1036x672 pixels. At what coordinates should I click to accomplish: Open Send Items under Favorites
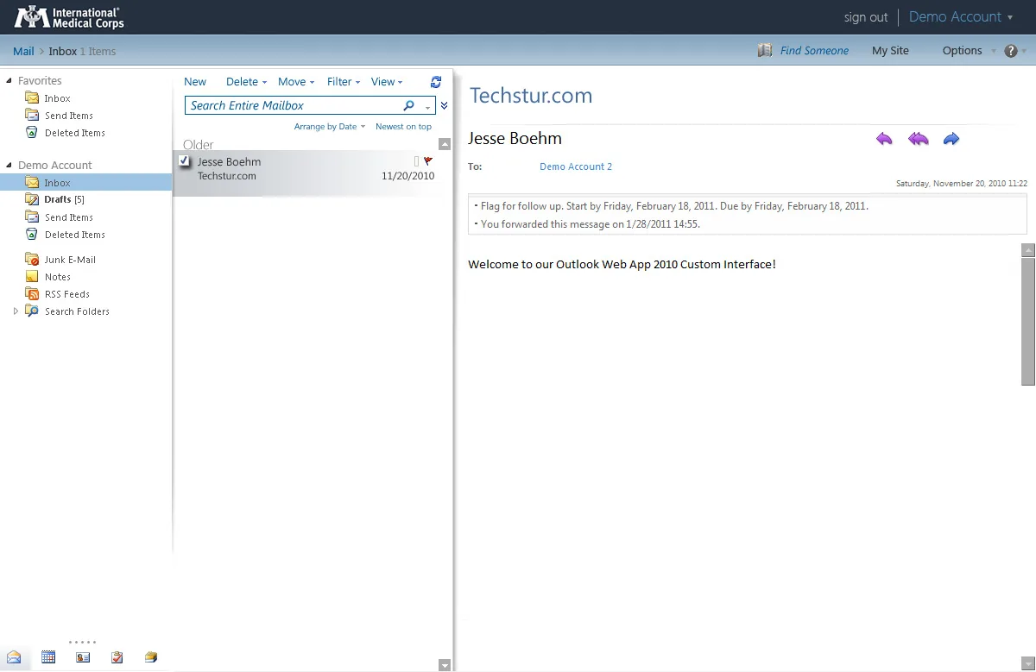[x=68, y=116]
